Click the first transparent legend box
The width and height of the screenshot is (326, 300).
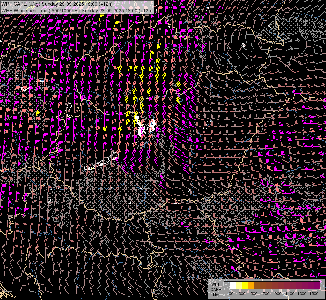pos(227,285)
